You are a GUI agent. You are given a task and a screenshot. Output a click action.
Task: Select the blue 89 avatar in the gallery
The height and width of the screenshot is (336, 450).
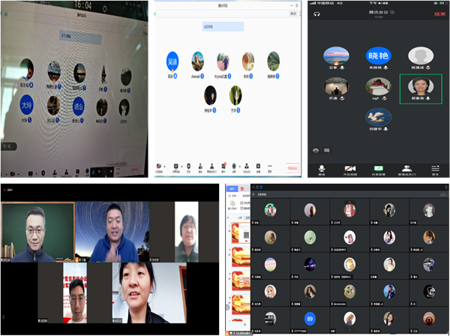click(x=309, y=318)
